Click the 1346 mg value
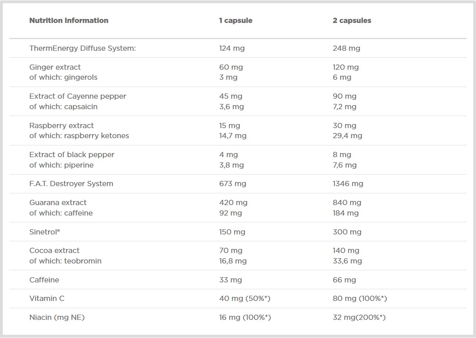This screenshot has height=338, width=476. (x=348, y=184)
